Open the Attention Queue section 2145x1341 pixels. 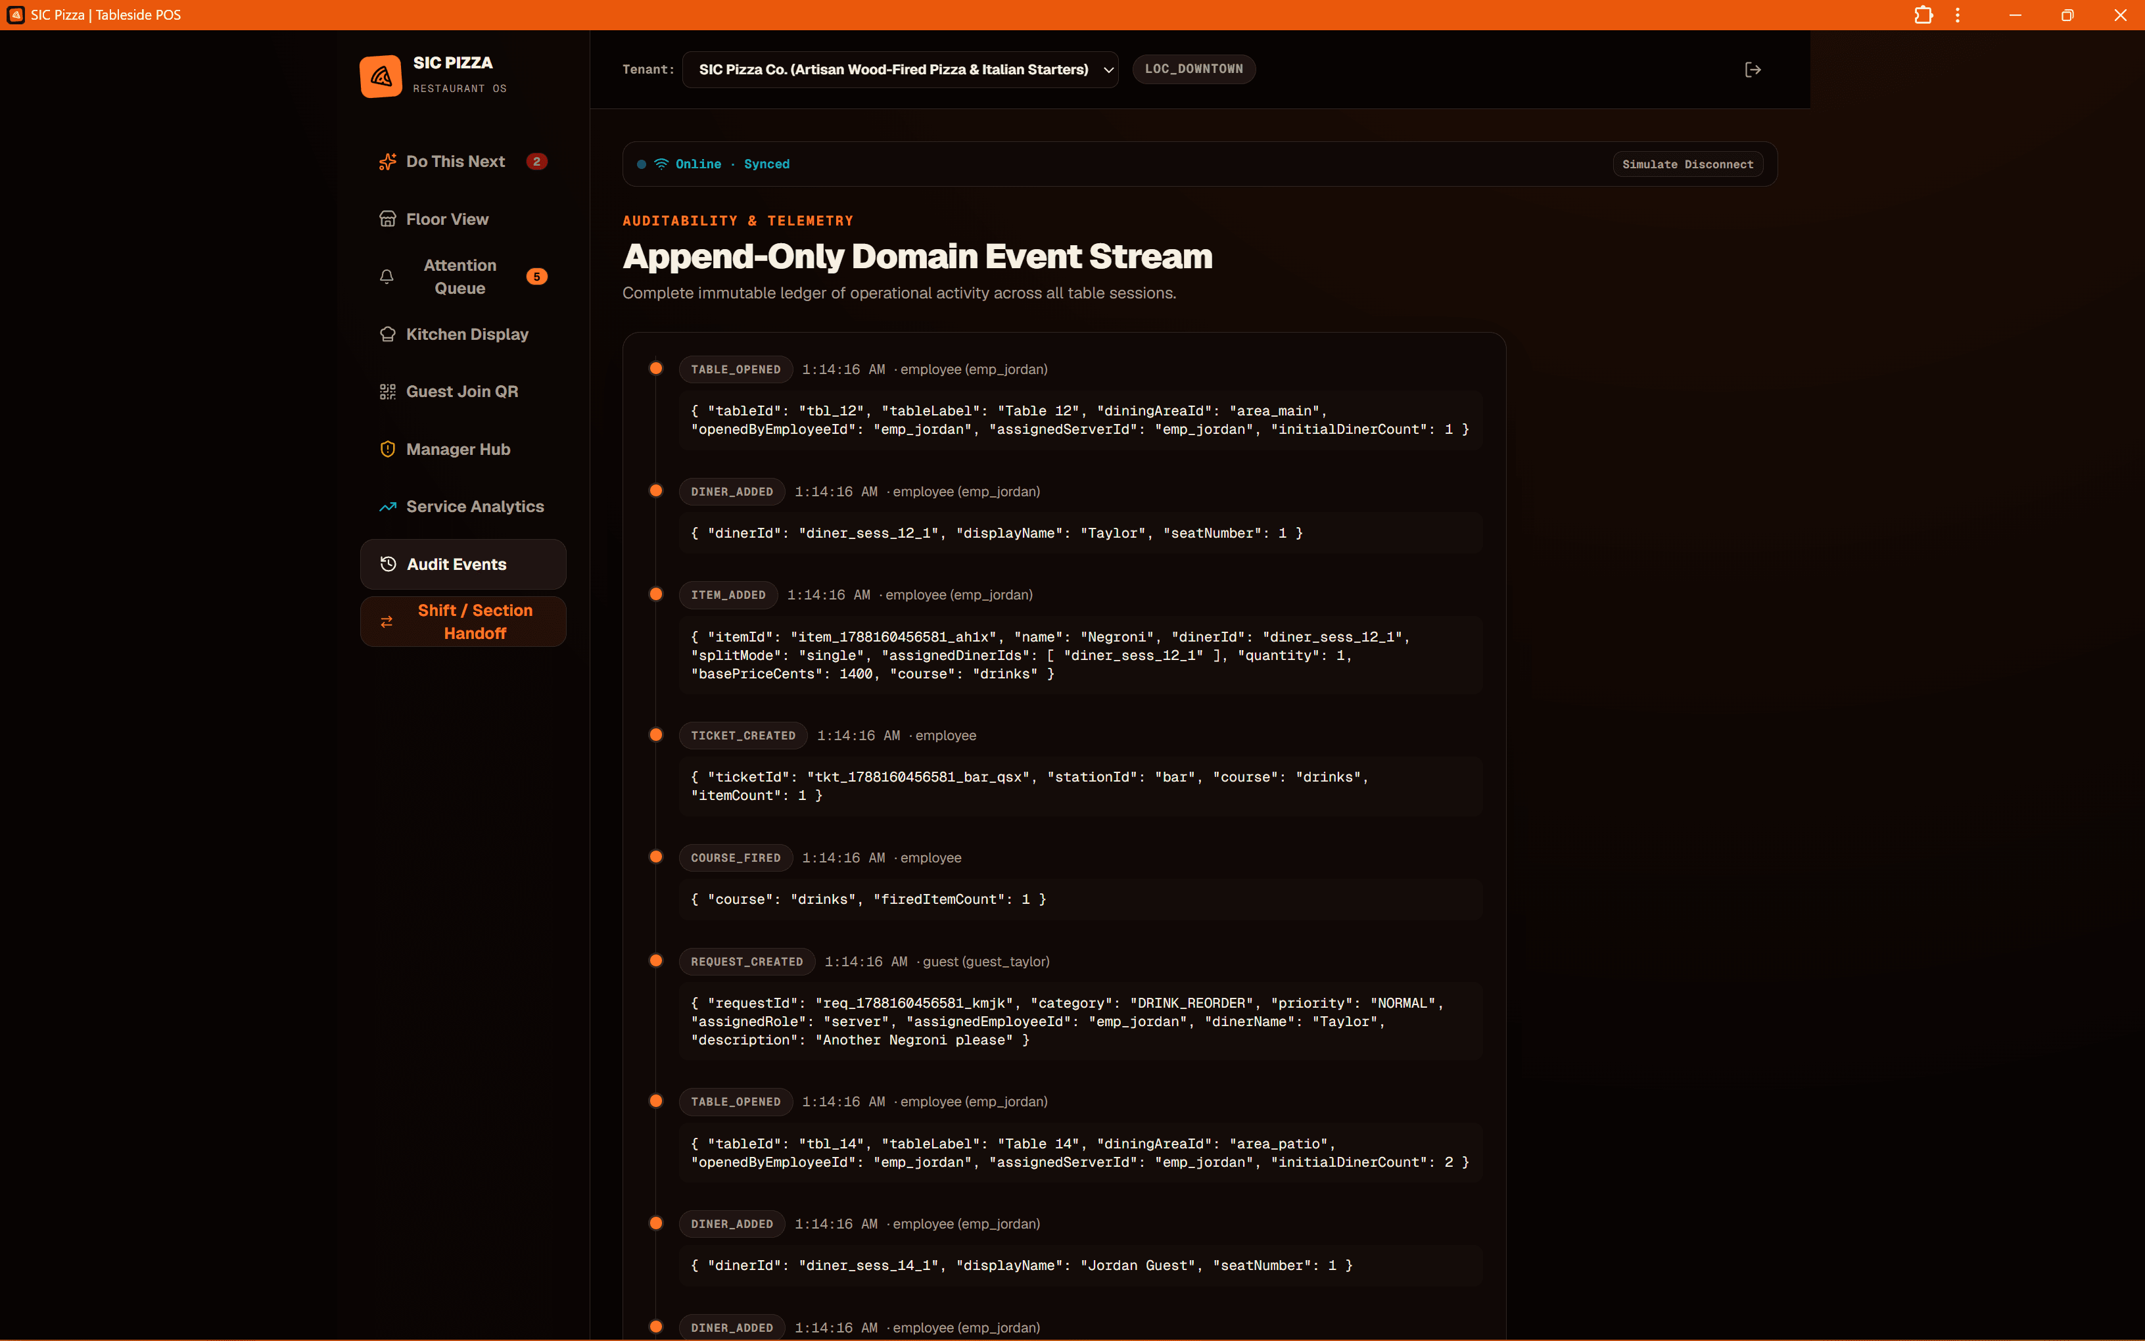pyautogui.click(x=463, y=277)
